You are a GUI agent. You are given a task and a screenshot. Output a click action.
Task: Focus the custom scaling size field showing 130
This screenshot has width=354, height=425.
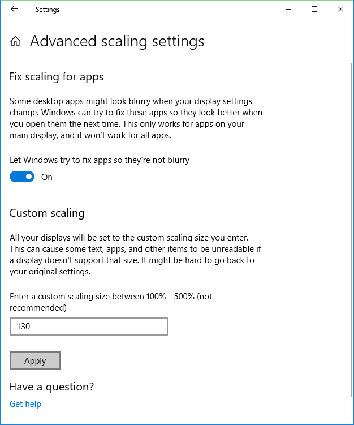89,327
